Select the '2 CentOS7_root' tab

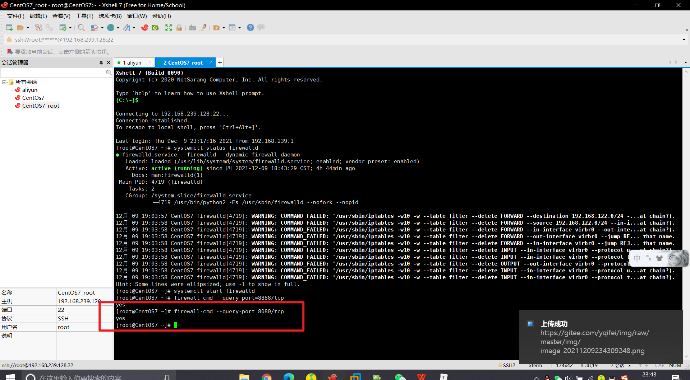183,63
